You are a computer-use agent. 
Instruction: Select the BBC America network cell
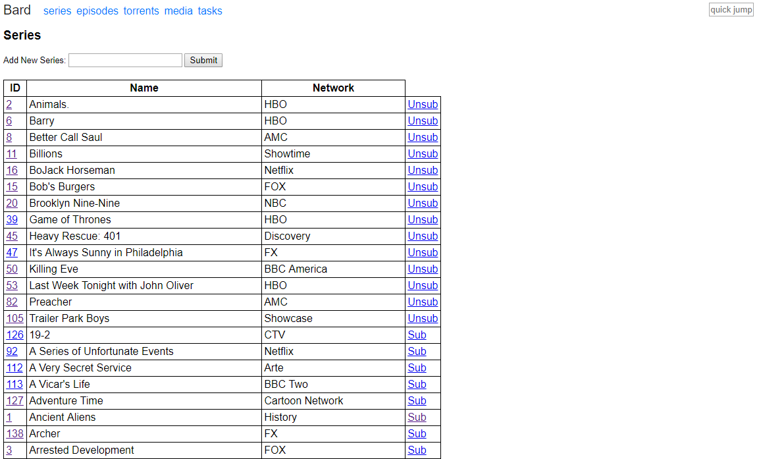pyautogui.click(x=334, y=269)
